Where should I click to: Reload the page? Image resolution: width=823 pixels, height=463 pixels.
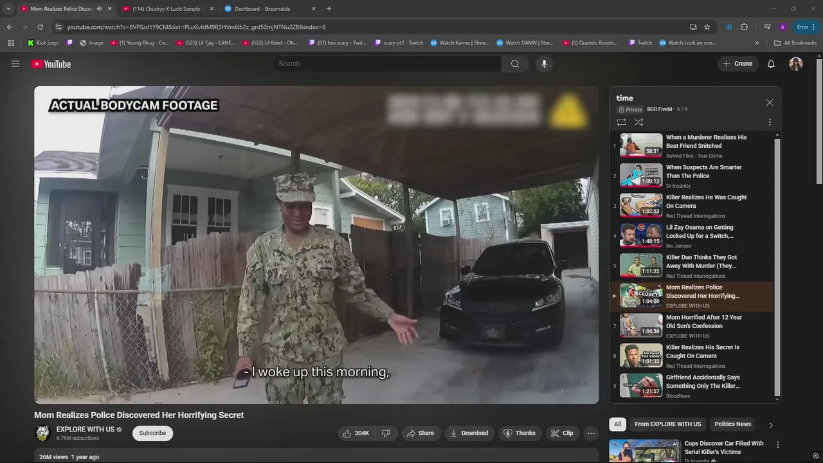coord(40,27)
